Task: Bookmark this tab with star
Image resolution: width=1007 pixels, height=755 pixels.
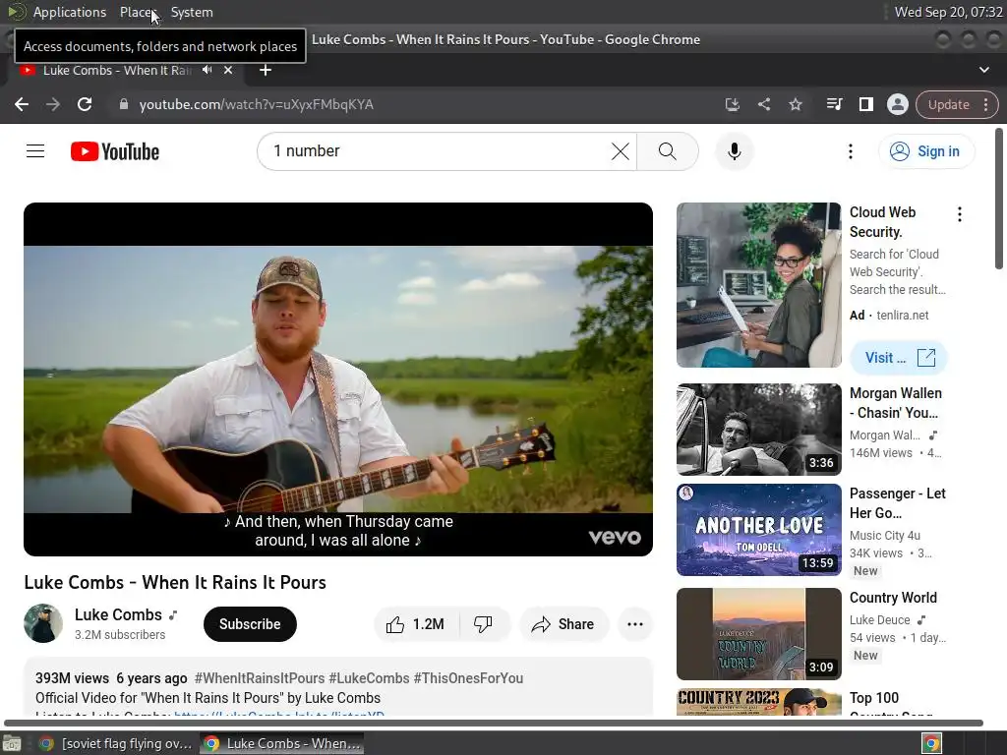Action: [795, 104]
